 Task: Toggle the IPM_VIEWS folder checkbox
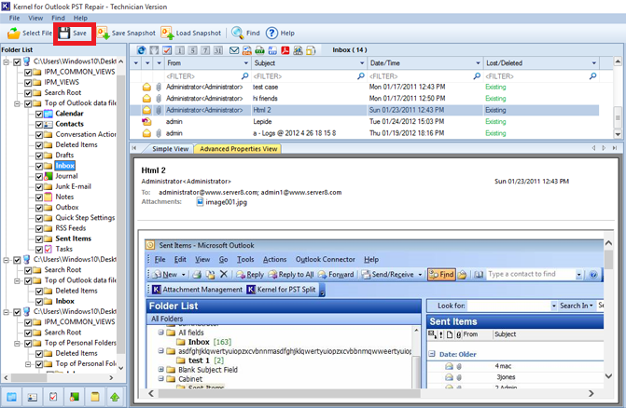[28, 83]
